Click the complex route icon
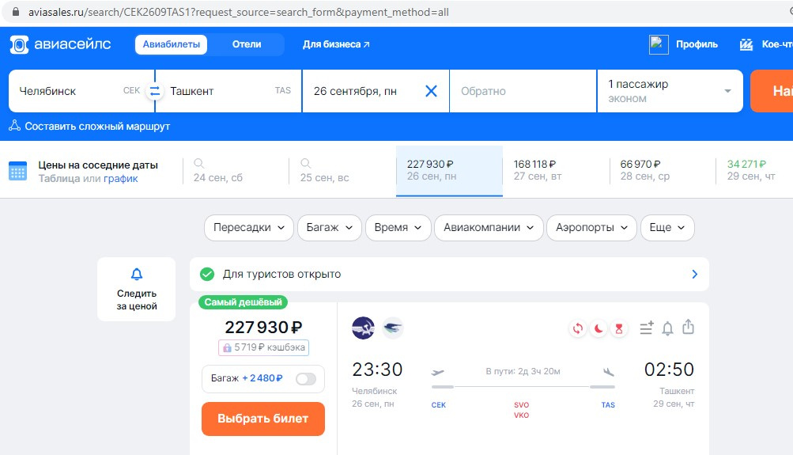The width and height of the screenshot is (793, 455). [x=15, y=126]
